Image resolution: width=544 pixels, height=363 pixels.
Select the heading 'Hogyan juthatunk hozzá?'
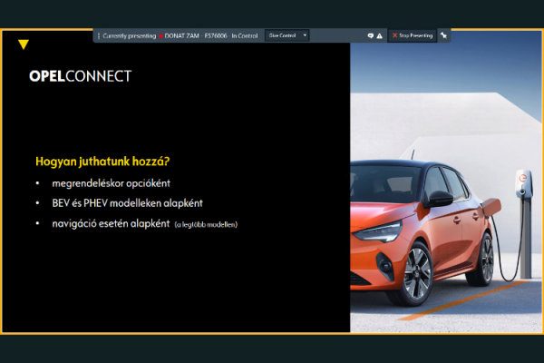[102, 162]
